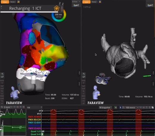Choose the PA view preset in the left sidebar

tap(2, 101)
